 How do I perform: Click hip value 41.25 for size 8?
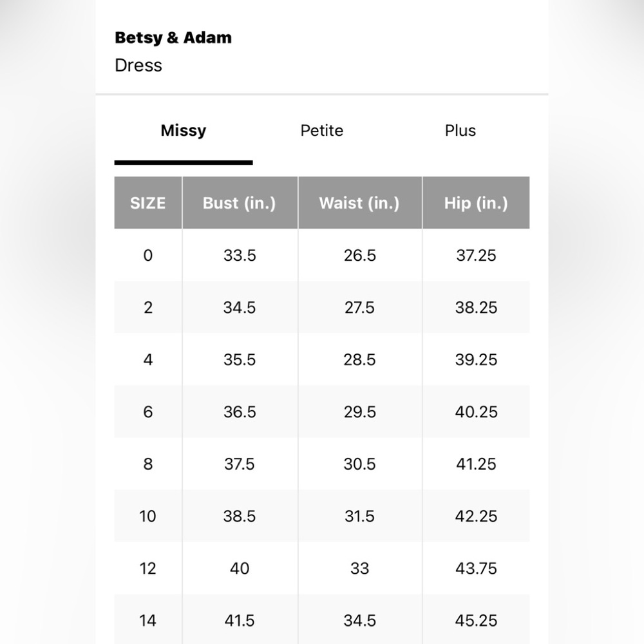(x=476, y=464)
